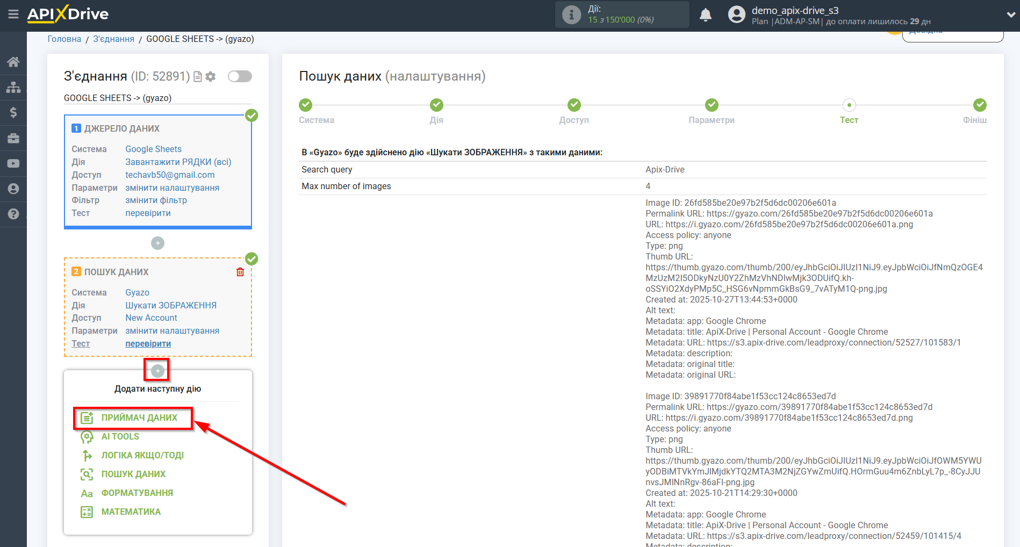The image size is (1020, 547).
Task: Click plus button between source and search blocks
Action: 157,243
